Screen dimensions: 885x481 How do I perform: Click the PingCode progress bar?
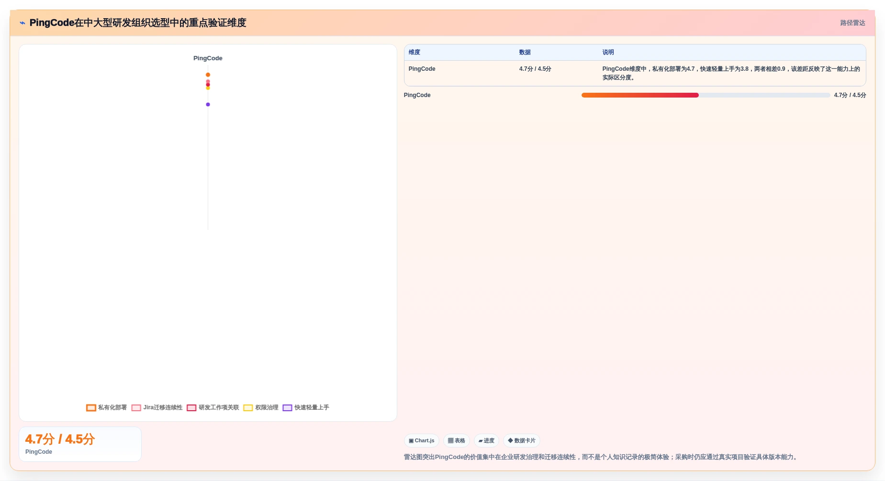[x=706, y=95]
